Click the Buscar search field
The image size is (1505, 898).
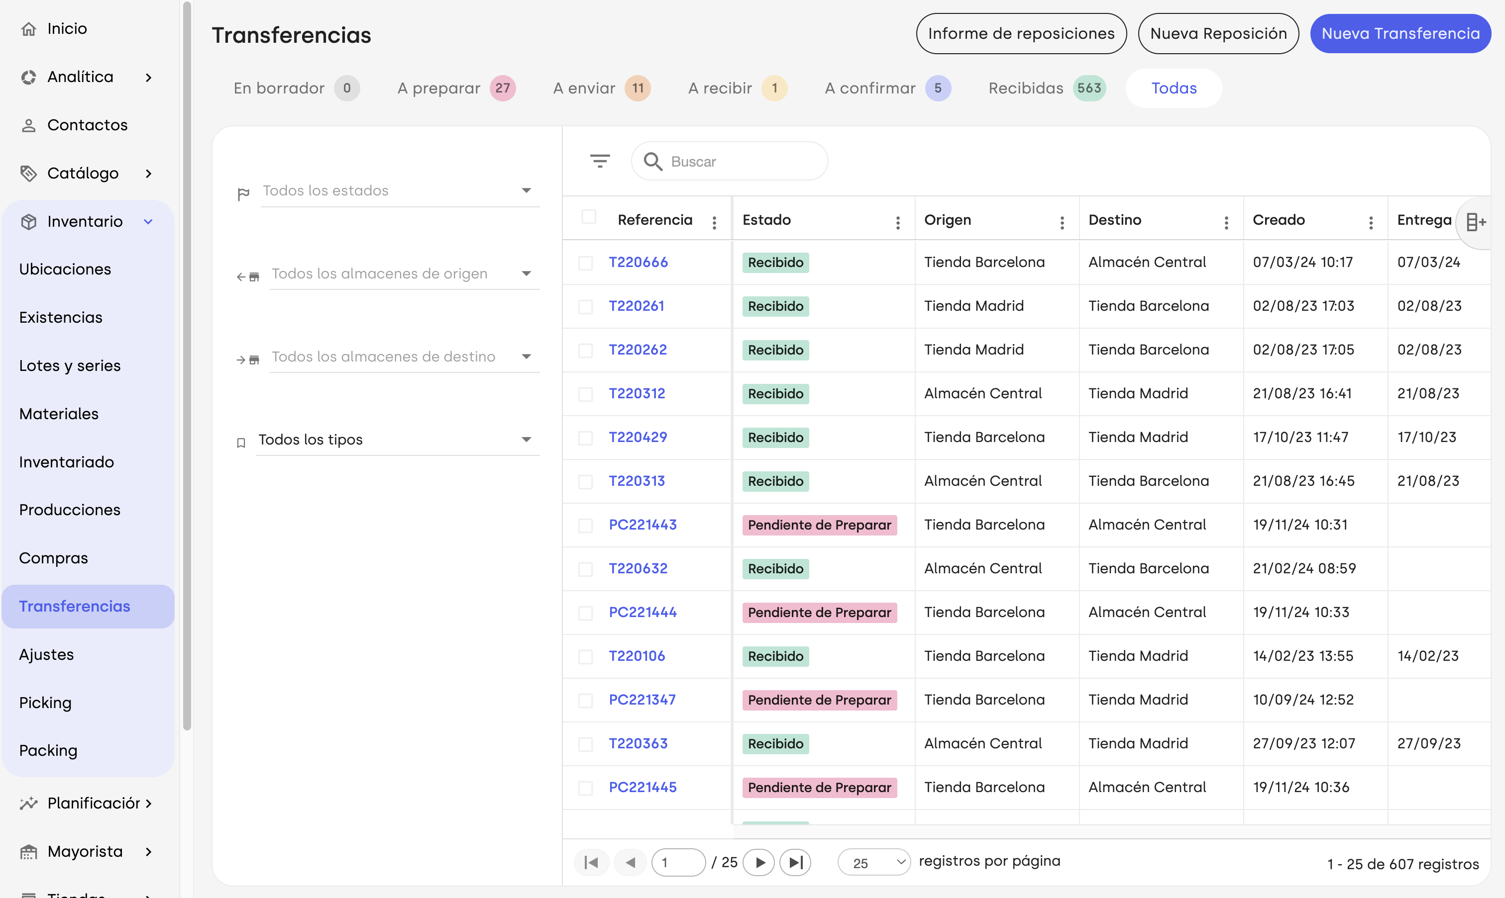point(729,161)
